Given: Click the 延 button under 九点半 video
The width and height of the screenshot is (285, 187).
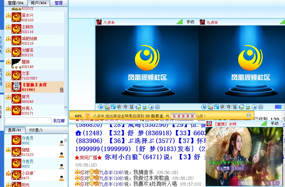Looking at the screenshot, I should (x=235, y=107).
